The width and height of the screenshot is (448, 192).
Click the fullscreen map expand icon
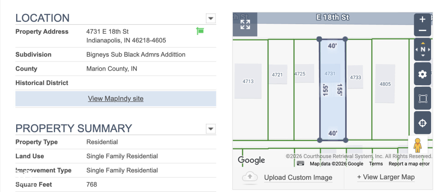245,25
